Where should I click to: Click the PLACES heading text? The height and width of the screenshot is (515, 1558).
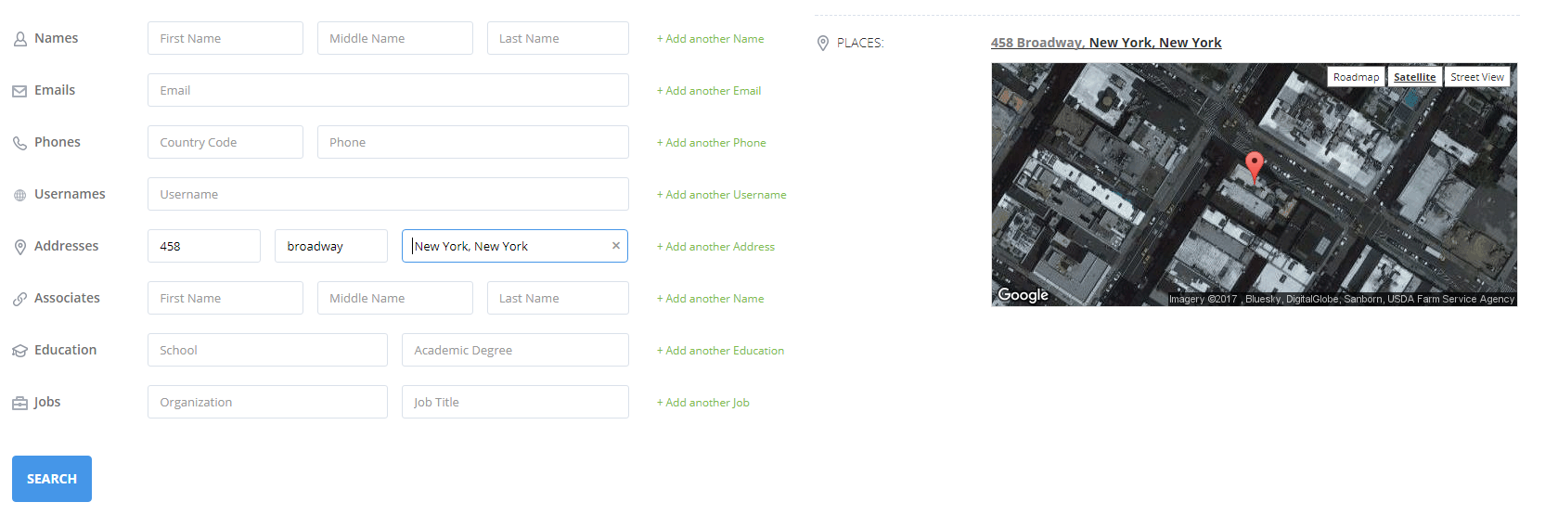click(x=860, y=43)
